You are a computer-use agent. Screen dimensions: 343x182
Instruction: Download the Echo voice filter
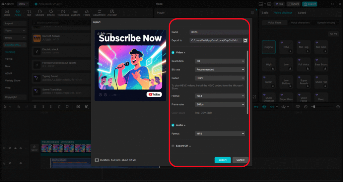coord(290,51)
